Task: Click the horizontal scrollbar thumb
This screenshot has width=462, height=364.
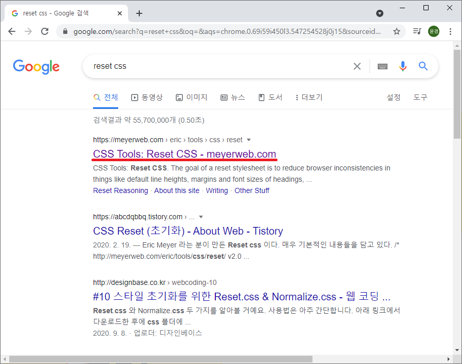Action: [160, 359]
